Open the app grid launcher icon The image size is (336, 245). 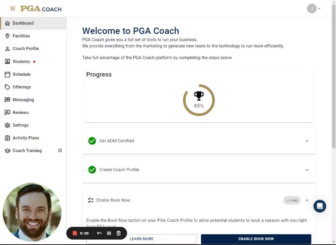[x=13, y=9]
